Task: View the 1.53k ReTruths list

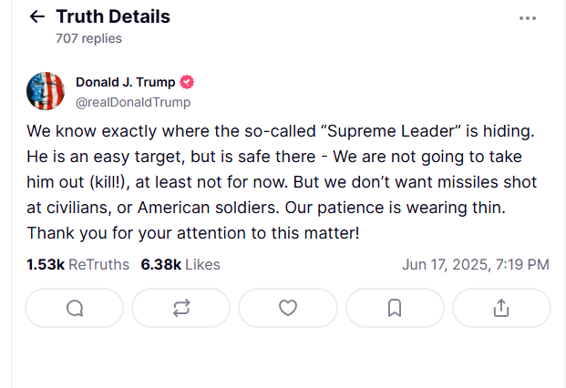Action: click(79, 265)
